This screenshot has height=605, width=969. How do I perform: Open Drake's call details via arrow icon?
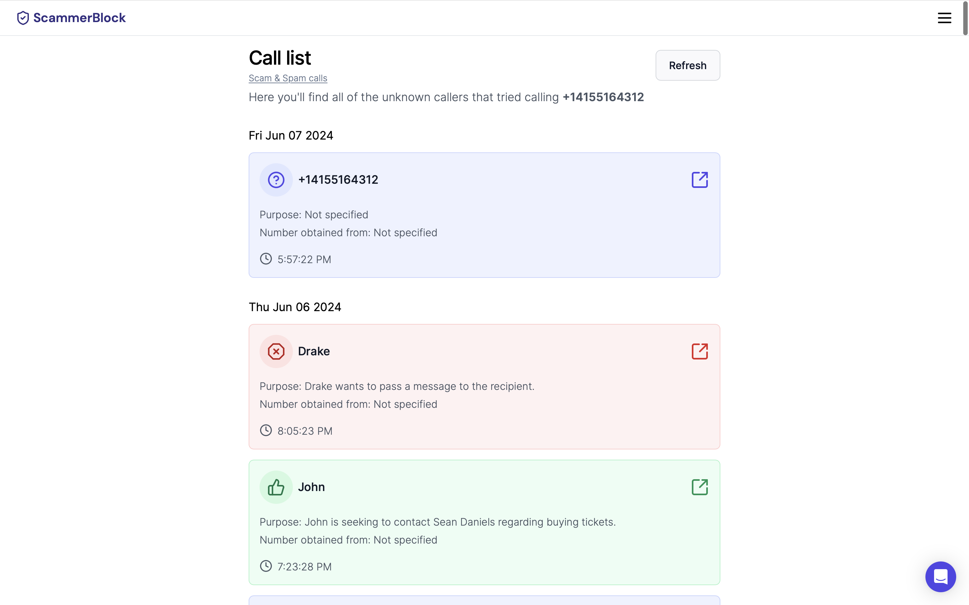pyautogui.click(x=699, y=351)
